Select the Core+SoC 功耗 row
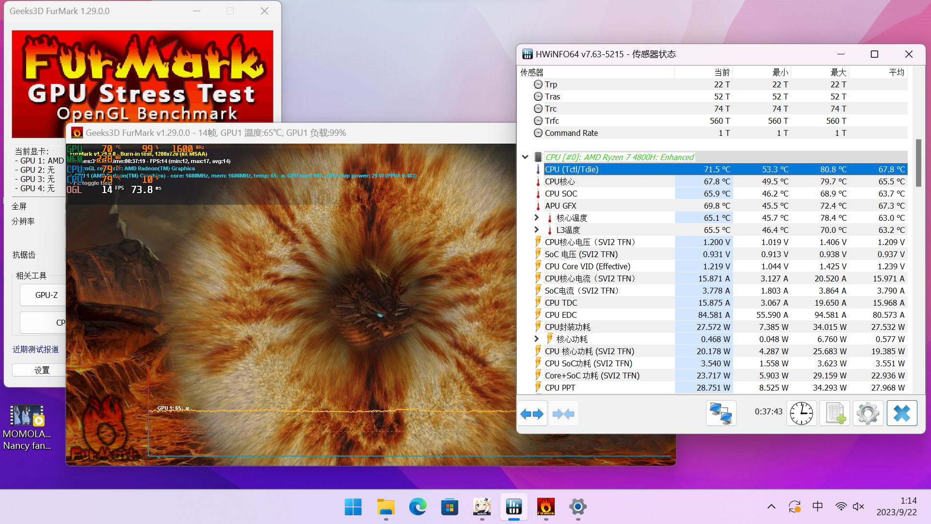This screenshot has height=524, width=931. (x=721, y=376)
